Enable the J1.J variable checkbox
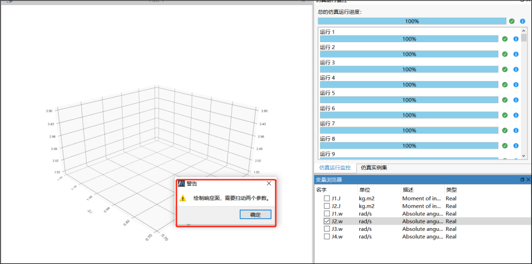 327,198
